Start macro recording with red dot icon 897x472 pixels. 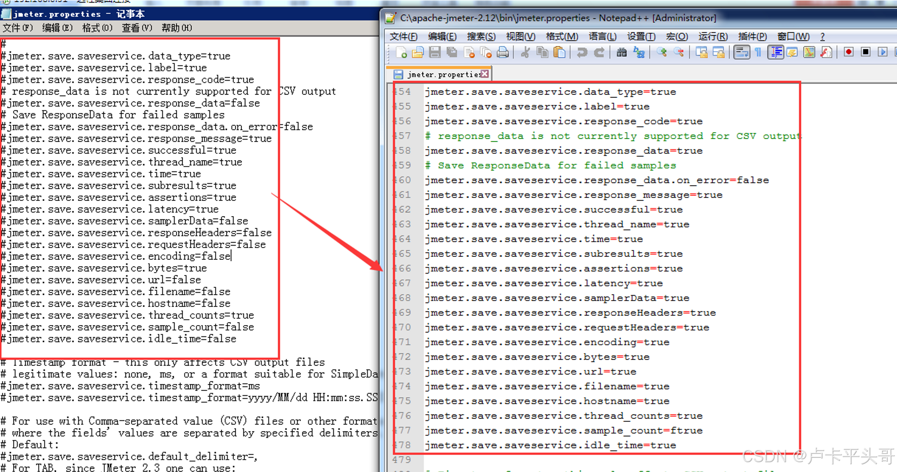tap(849, 52)
